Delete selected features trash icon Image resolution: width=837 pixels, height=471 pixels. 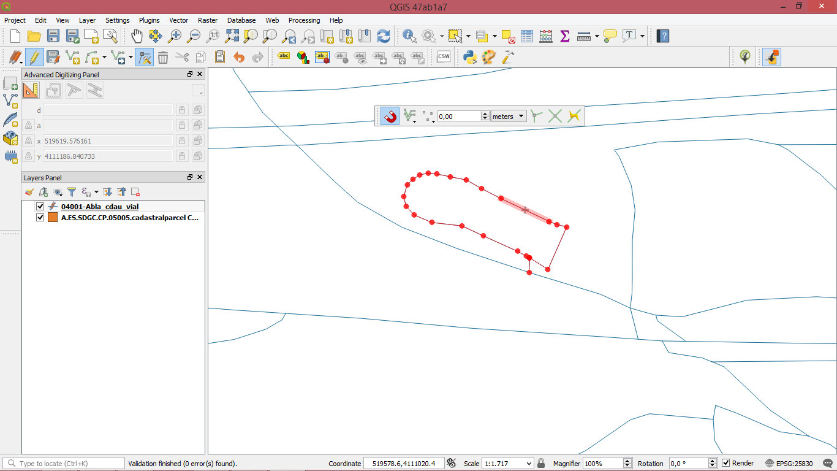point(163,58)
